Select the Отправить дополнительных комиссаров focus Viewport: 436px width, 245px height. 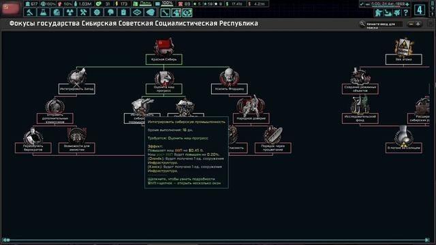[54, 111]
